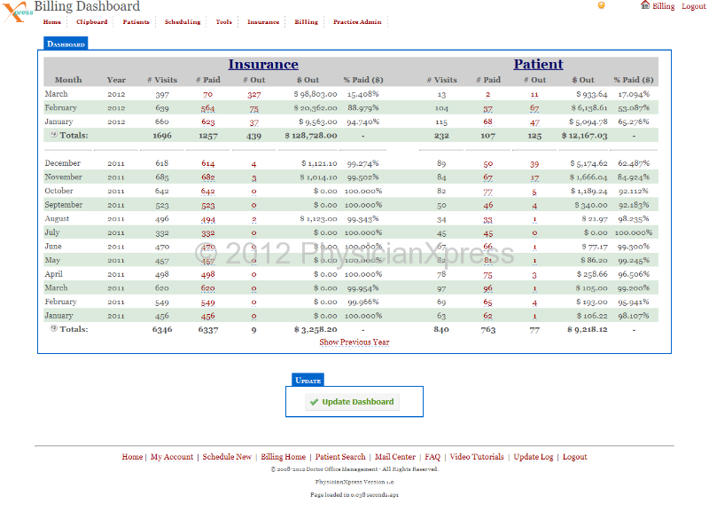Click the orange status icon in header
Viewport: 709px width, 511px height.
click(602, 5)
